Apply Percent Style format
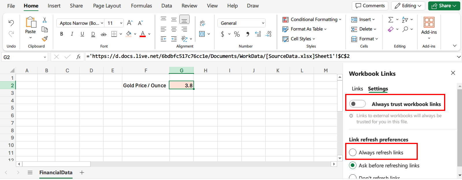 click(x=237, y=34)
